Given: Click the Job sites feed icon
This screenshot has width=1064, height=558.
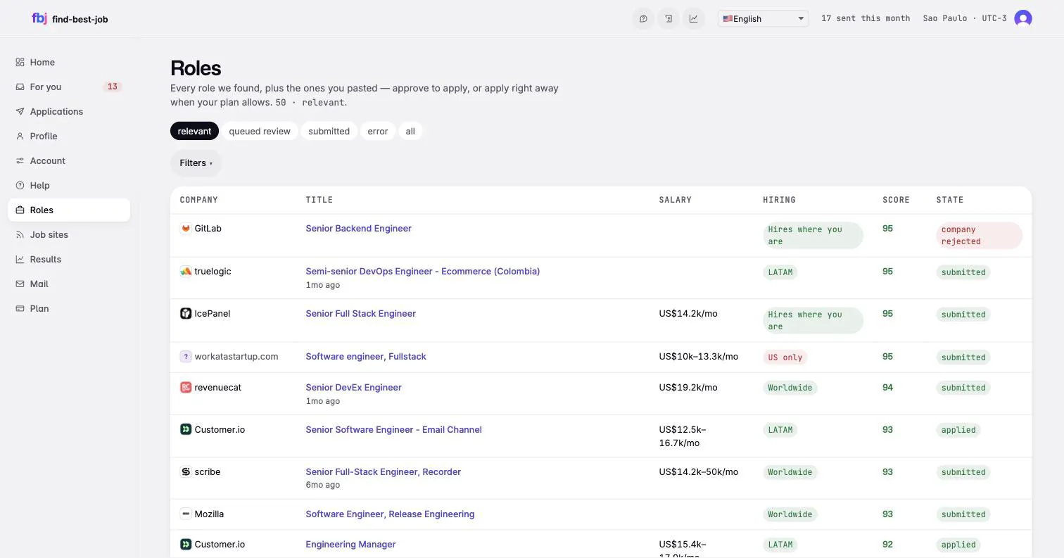Looking at the screenshot, I should coord(20,235).
